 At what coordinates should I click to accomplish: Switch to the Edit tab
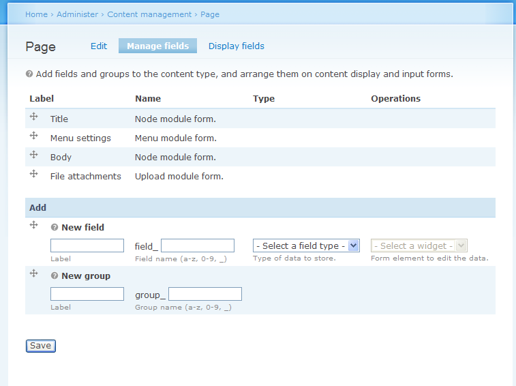coord(99,46)
